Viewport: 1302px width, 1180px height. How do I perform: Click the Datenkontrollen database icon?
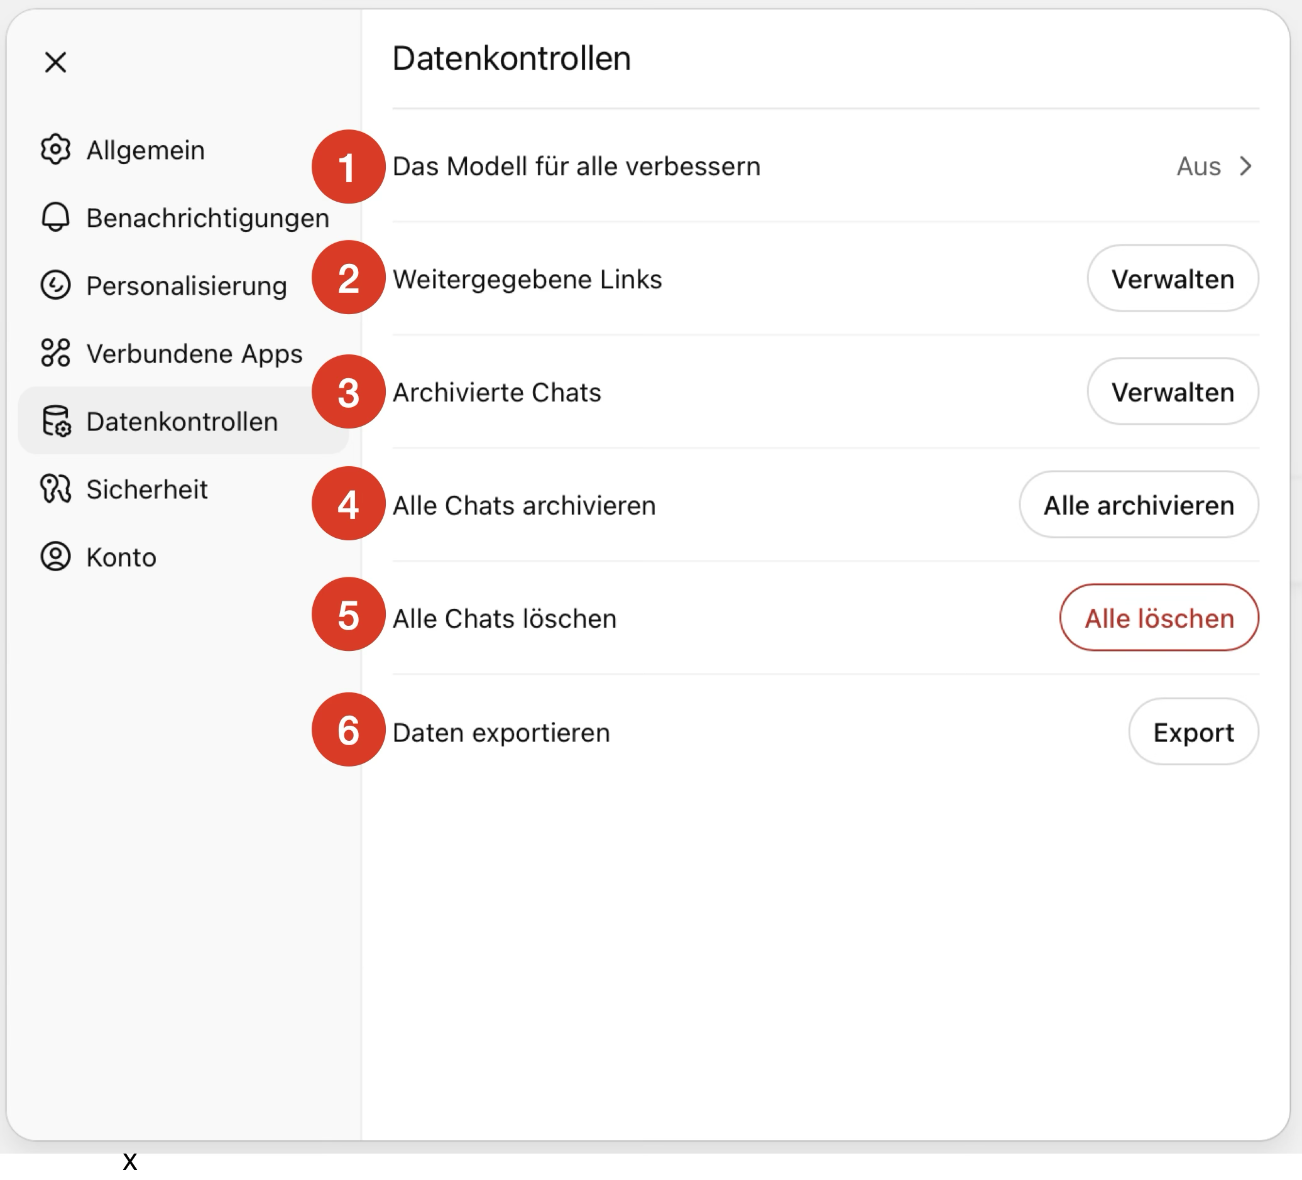click(x=56, y=421)
